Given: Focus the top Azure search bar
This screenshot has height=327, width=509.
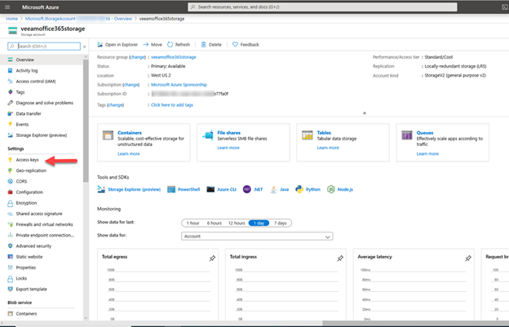Looking at the screenshot, I should (x=322, y=7).
